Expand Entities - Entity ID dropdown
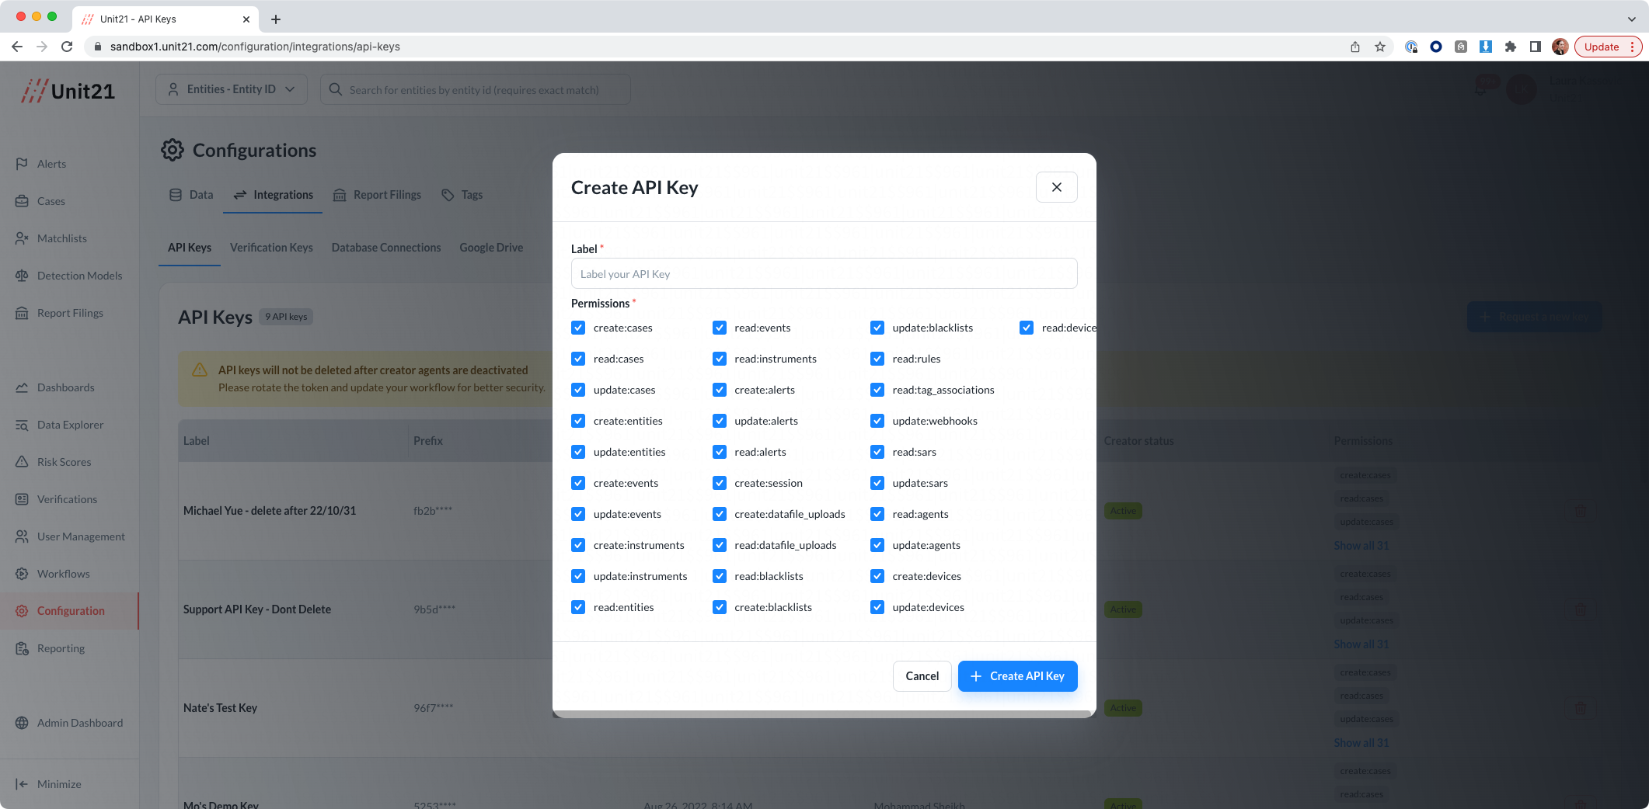Viewport: 1649px width, 809px height. [x=232, y=89]
